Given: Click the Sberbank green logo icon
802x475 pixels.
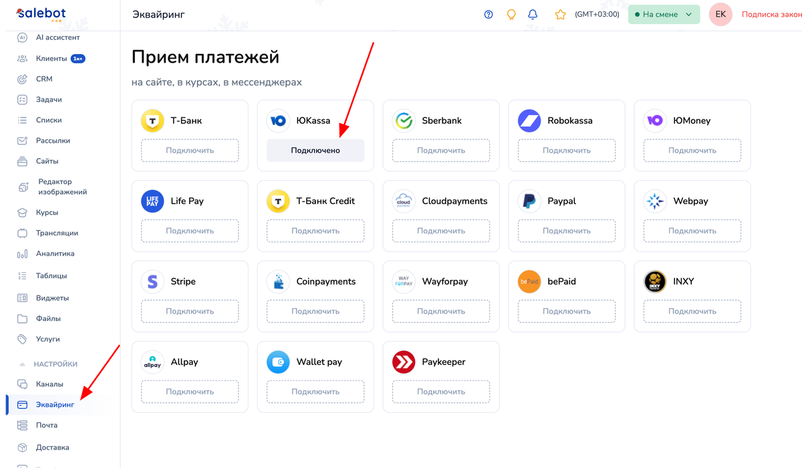Looking at the screenshot, I should coord(404,121).
